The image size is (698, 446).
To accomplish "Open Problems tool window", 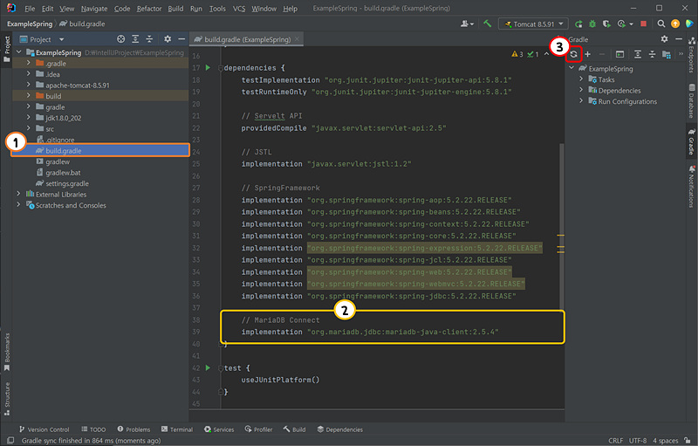I will click(x=133, y=429).
